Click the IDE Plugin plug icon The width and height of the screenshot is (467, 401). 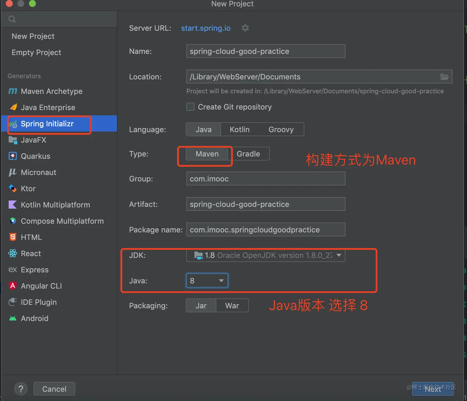click(x=13, y=302)
